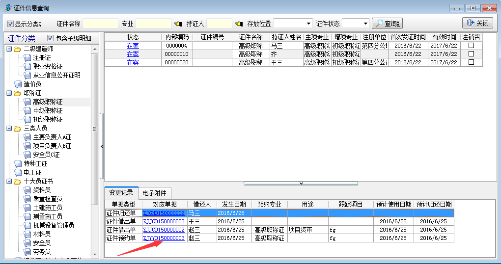The width and height of the screenshot is (501, 264).
Task: Open document link ZJYYD150000003
Action: 164,238
